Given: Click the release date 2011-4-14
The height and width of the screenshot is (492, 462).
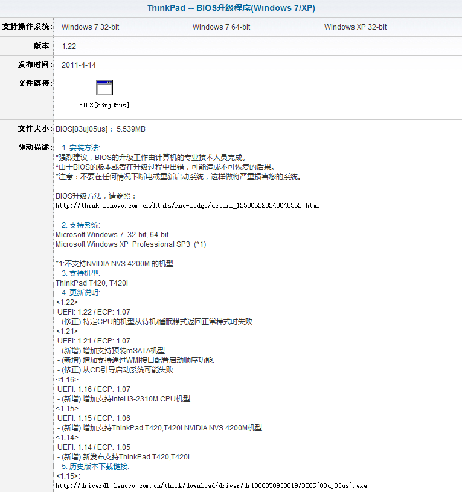Looking at the screenshot, I should click(79, 65).
